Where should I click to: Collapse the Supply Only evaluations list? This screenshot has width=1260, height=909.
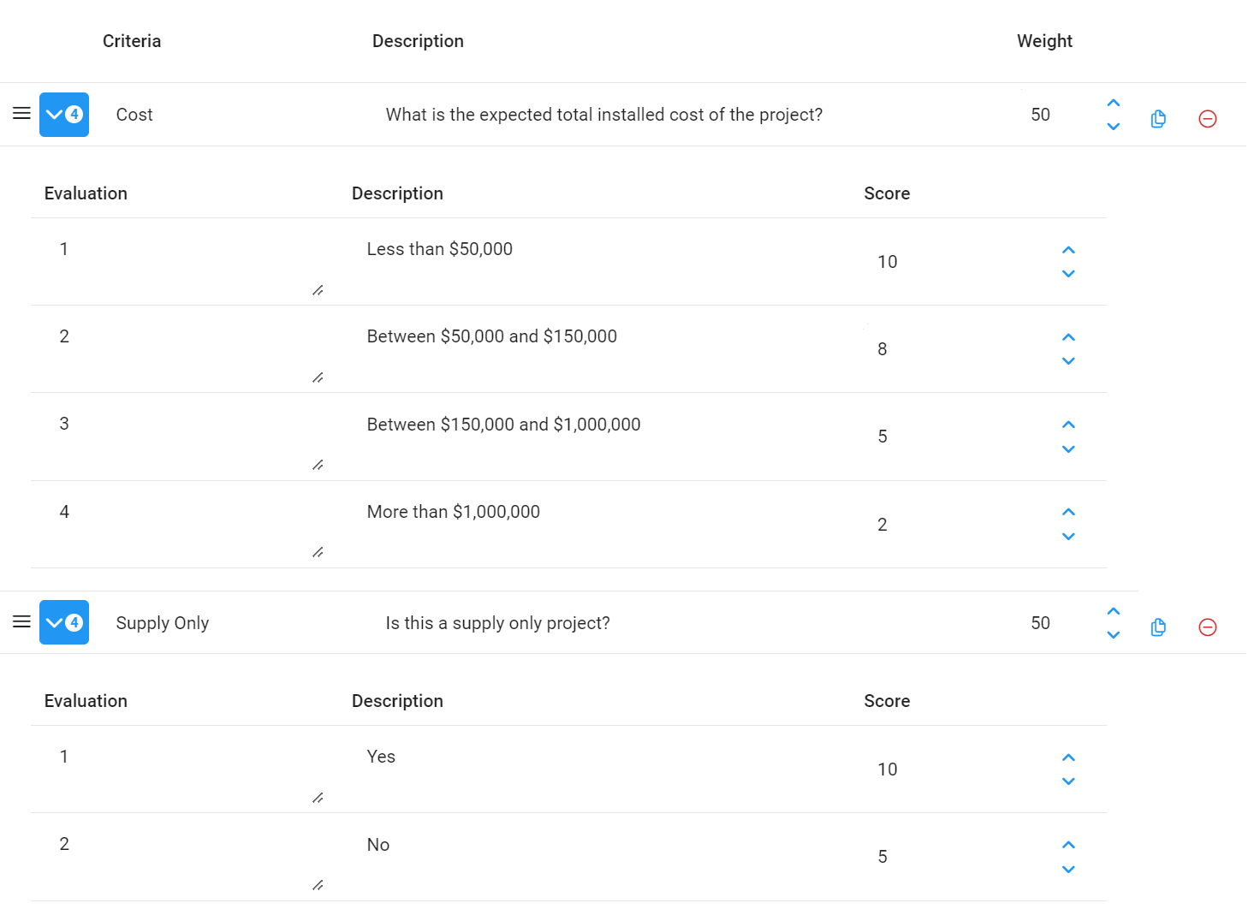click(x=64, y=622)
